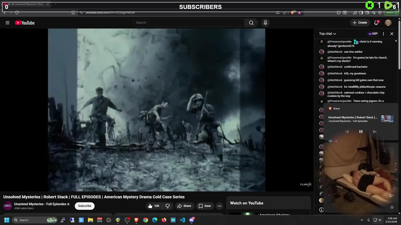This screenshot has height=225, width=401.
Task: Open Unsolved Mysteries - Full Episodes channel name
Action: [x=40, y=204]
